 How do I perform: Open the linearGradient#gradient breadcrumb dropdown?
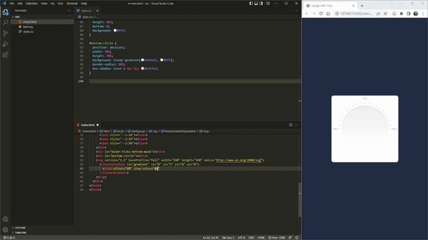coord(179,131)
